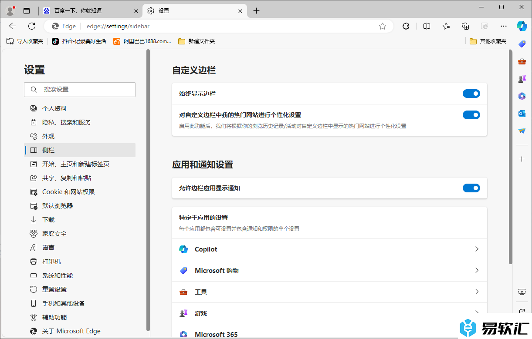The width and height of the screenshot is (532, 339).
Task: Click the Extensions puzzle icon
Action: pos(406,26)
